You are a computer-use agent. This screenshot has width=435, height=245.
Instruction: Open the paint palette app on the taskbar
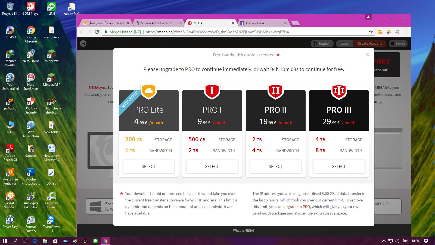click(75, 241)
